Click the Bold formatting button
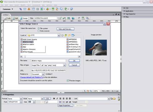 point(54,99)
